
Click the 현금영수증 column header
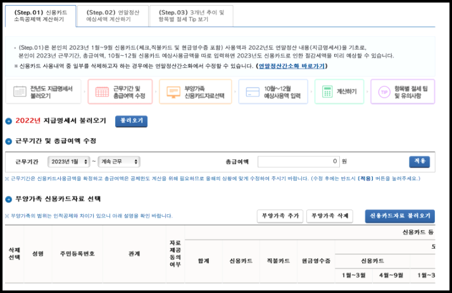coord(316,261)
